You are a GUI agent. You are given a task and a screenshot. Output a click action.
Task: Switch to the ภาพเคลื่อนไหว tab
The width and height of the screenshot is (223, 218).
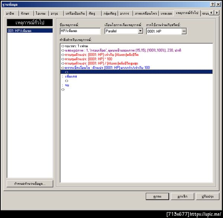pos(146,13)
